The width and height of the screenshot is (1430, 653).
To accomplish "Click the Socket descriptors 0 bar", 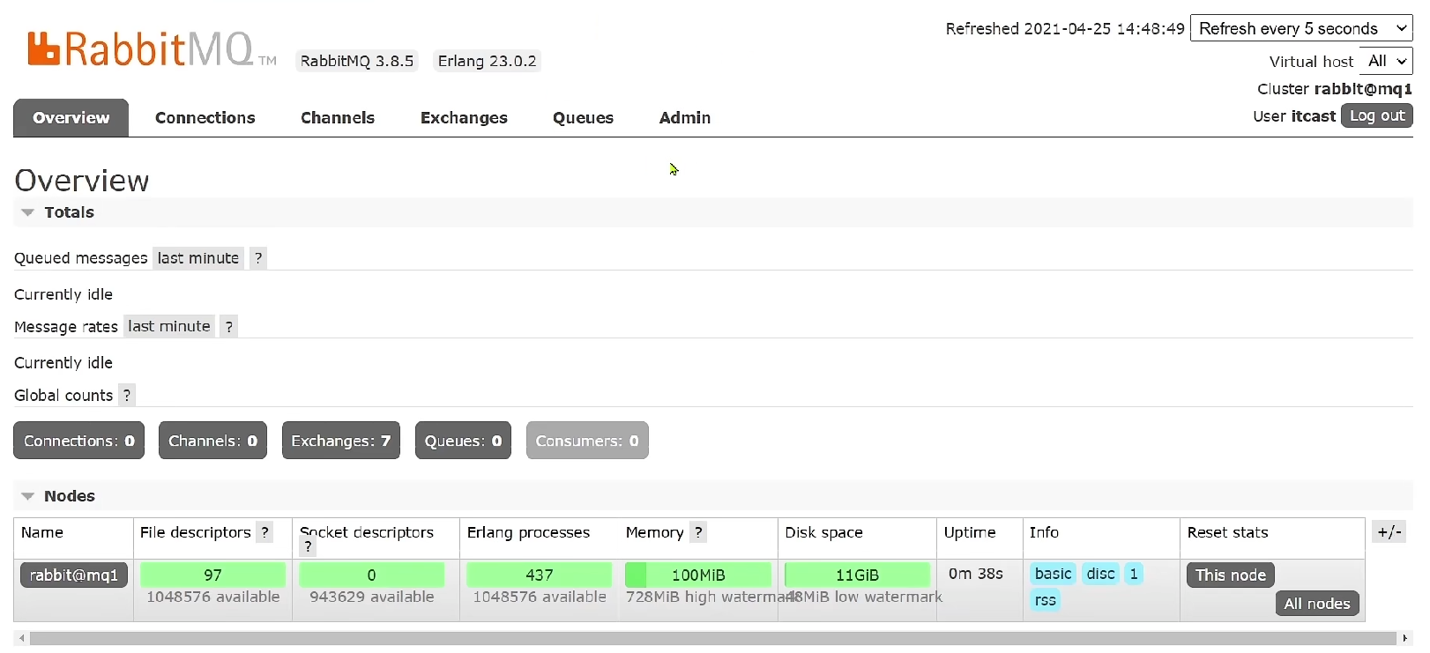I will (x=371, y=575).
